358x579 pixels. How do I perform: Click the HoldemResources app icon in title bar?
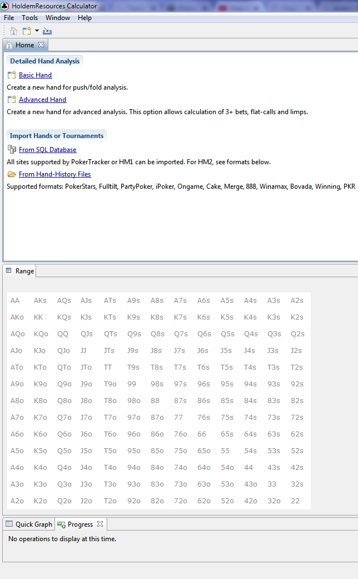(5, 6)
